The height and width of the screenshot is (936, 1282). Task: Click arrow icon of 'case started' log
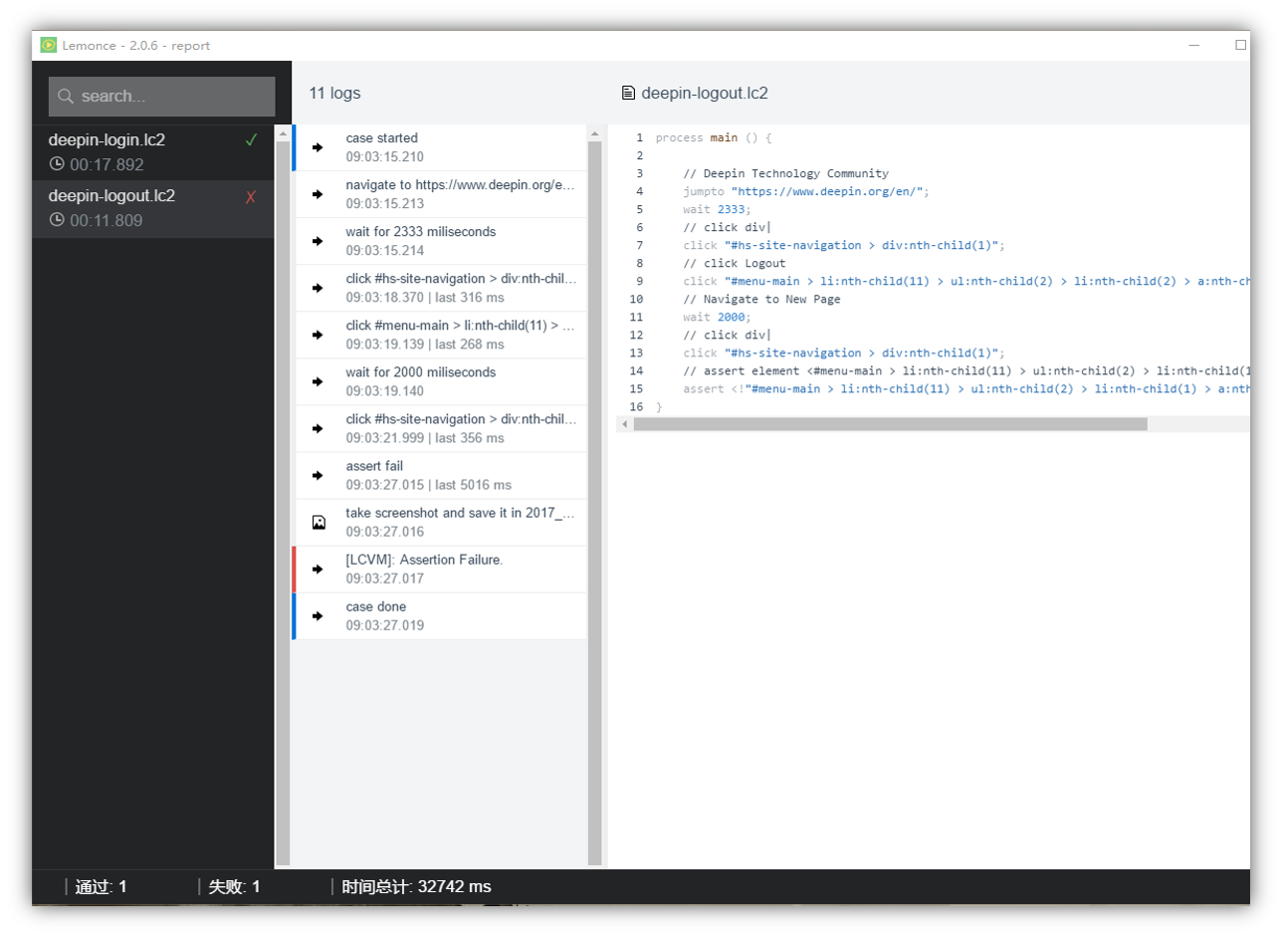[x=319, y=147]
